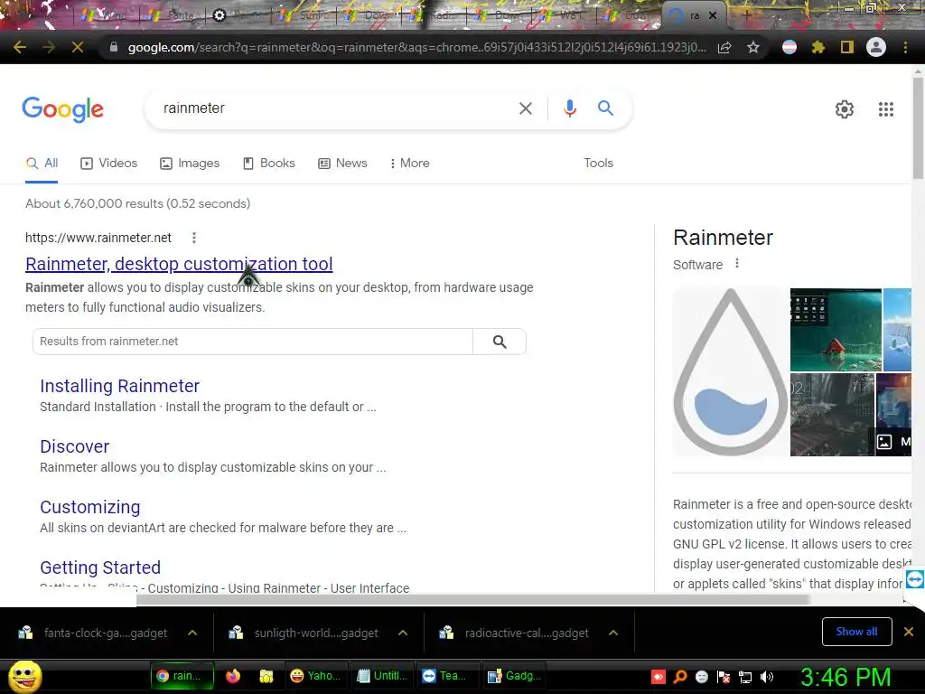Open the 'Installing Rainmeter' sitelink
Image resolution: width=925 pixels, height=694 pixels.
click(120, 386)
